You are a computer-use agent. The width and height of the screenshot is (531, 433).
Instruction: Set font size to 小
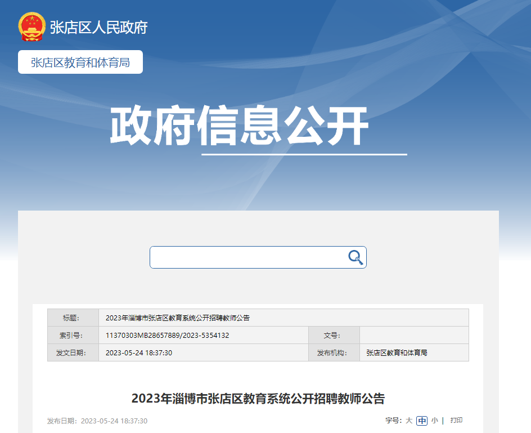434,421
